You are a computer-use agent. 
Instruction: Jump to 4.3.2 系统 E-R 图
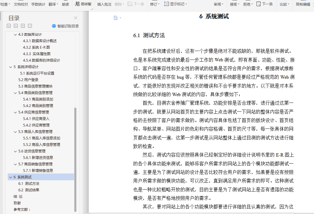(x=36, y=47)
